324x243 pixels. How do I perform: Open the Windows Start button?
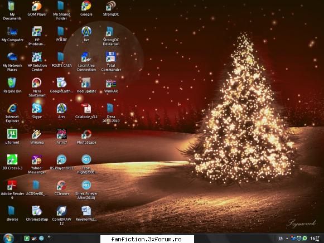tap(8, 238)
